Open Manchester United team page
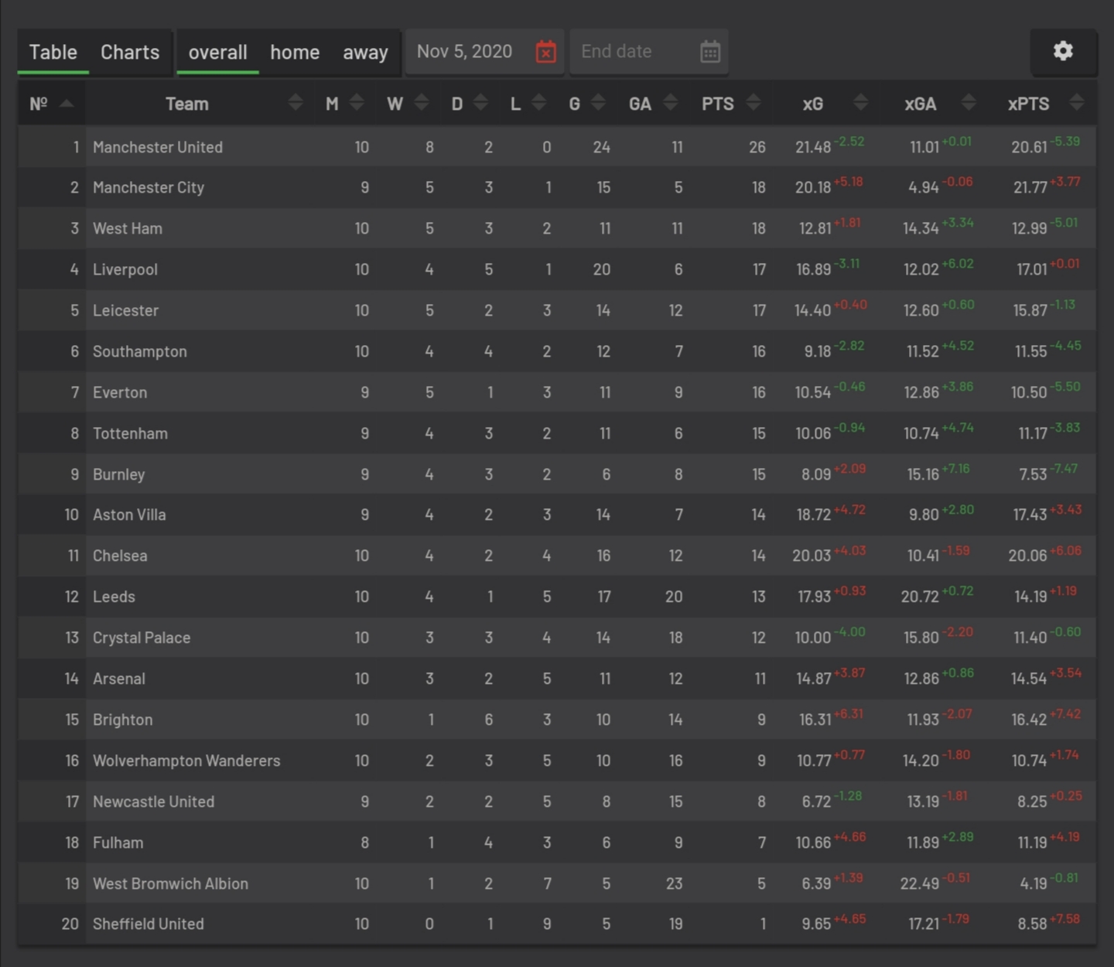 158,147
